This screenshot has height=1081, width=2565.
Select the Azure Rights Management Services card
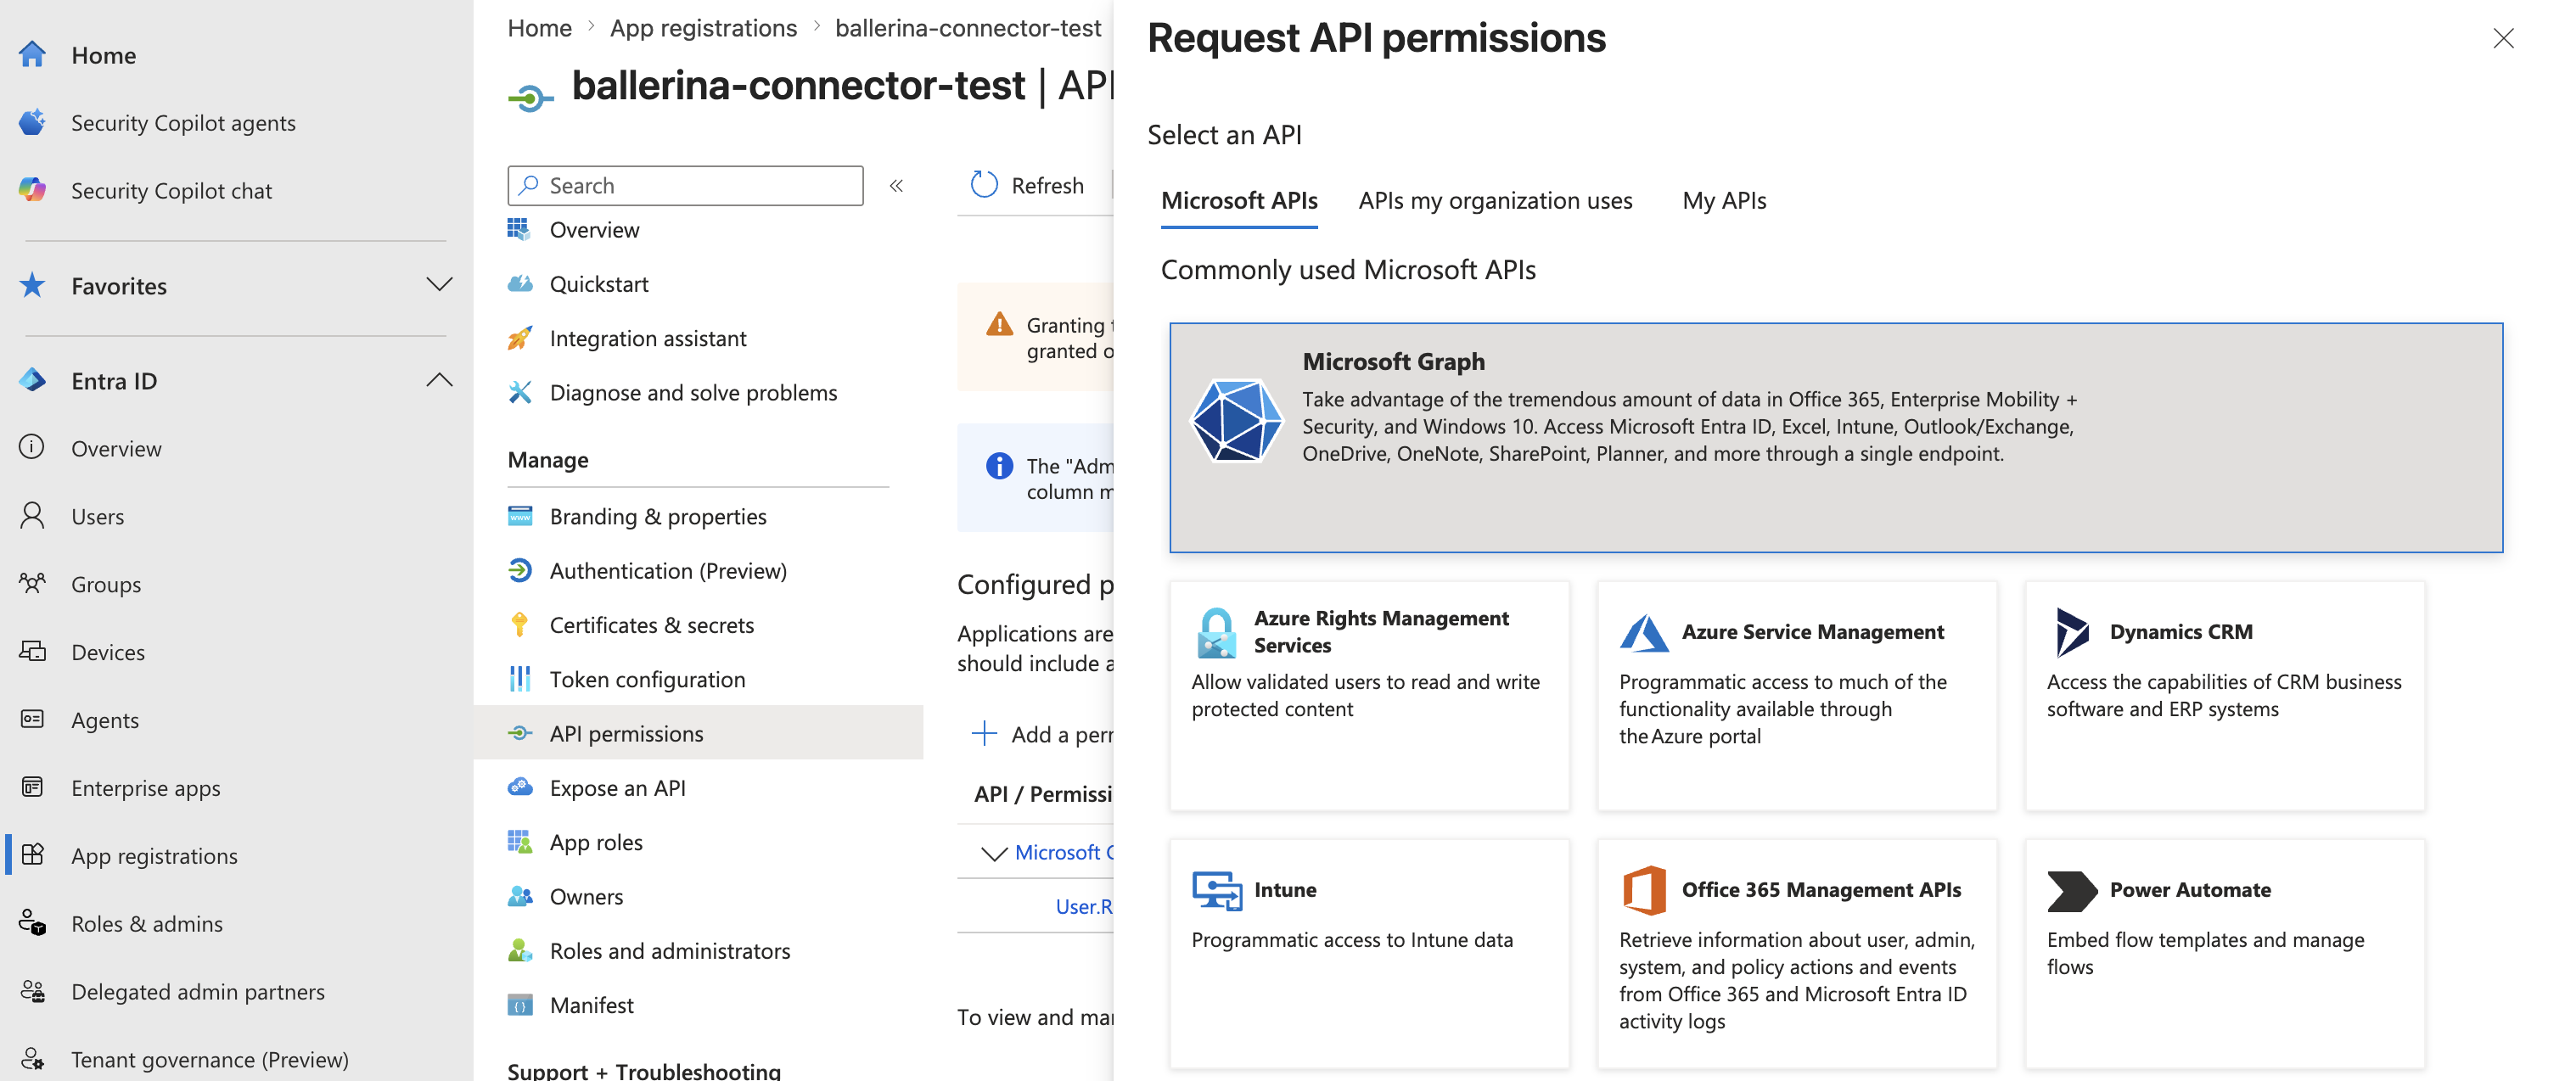[x=1369, y=695]
